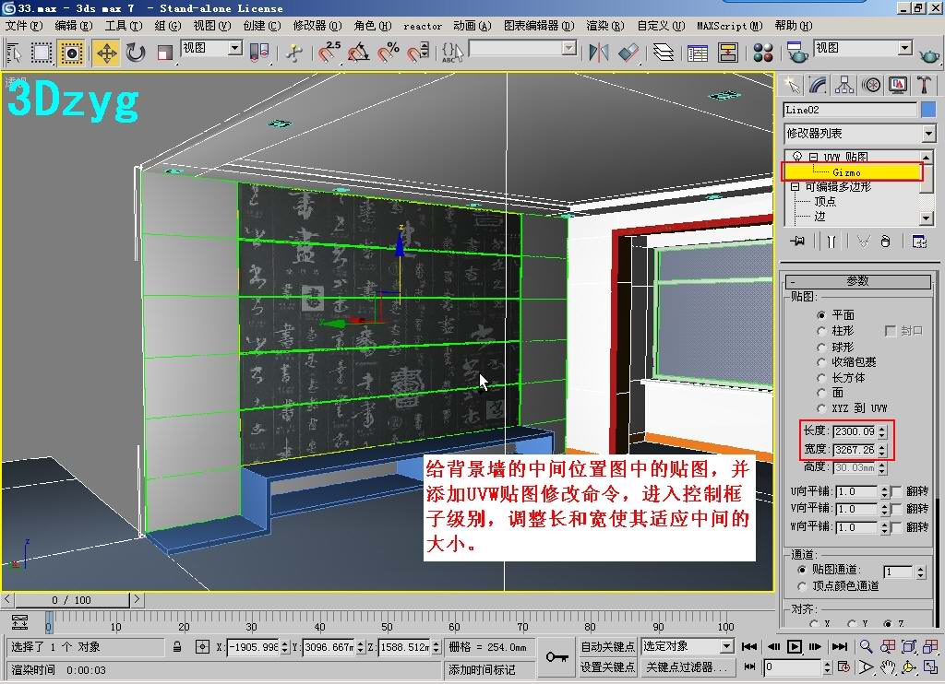Click the Set Key large key icon

tap(556, 656)
